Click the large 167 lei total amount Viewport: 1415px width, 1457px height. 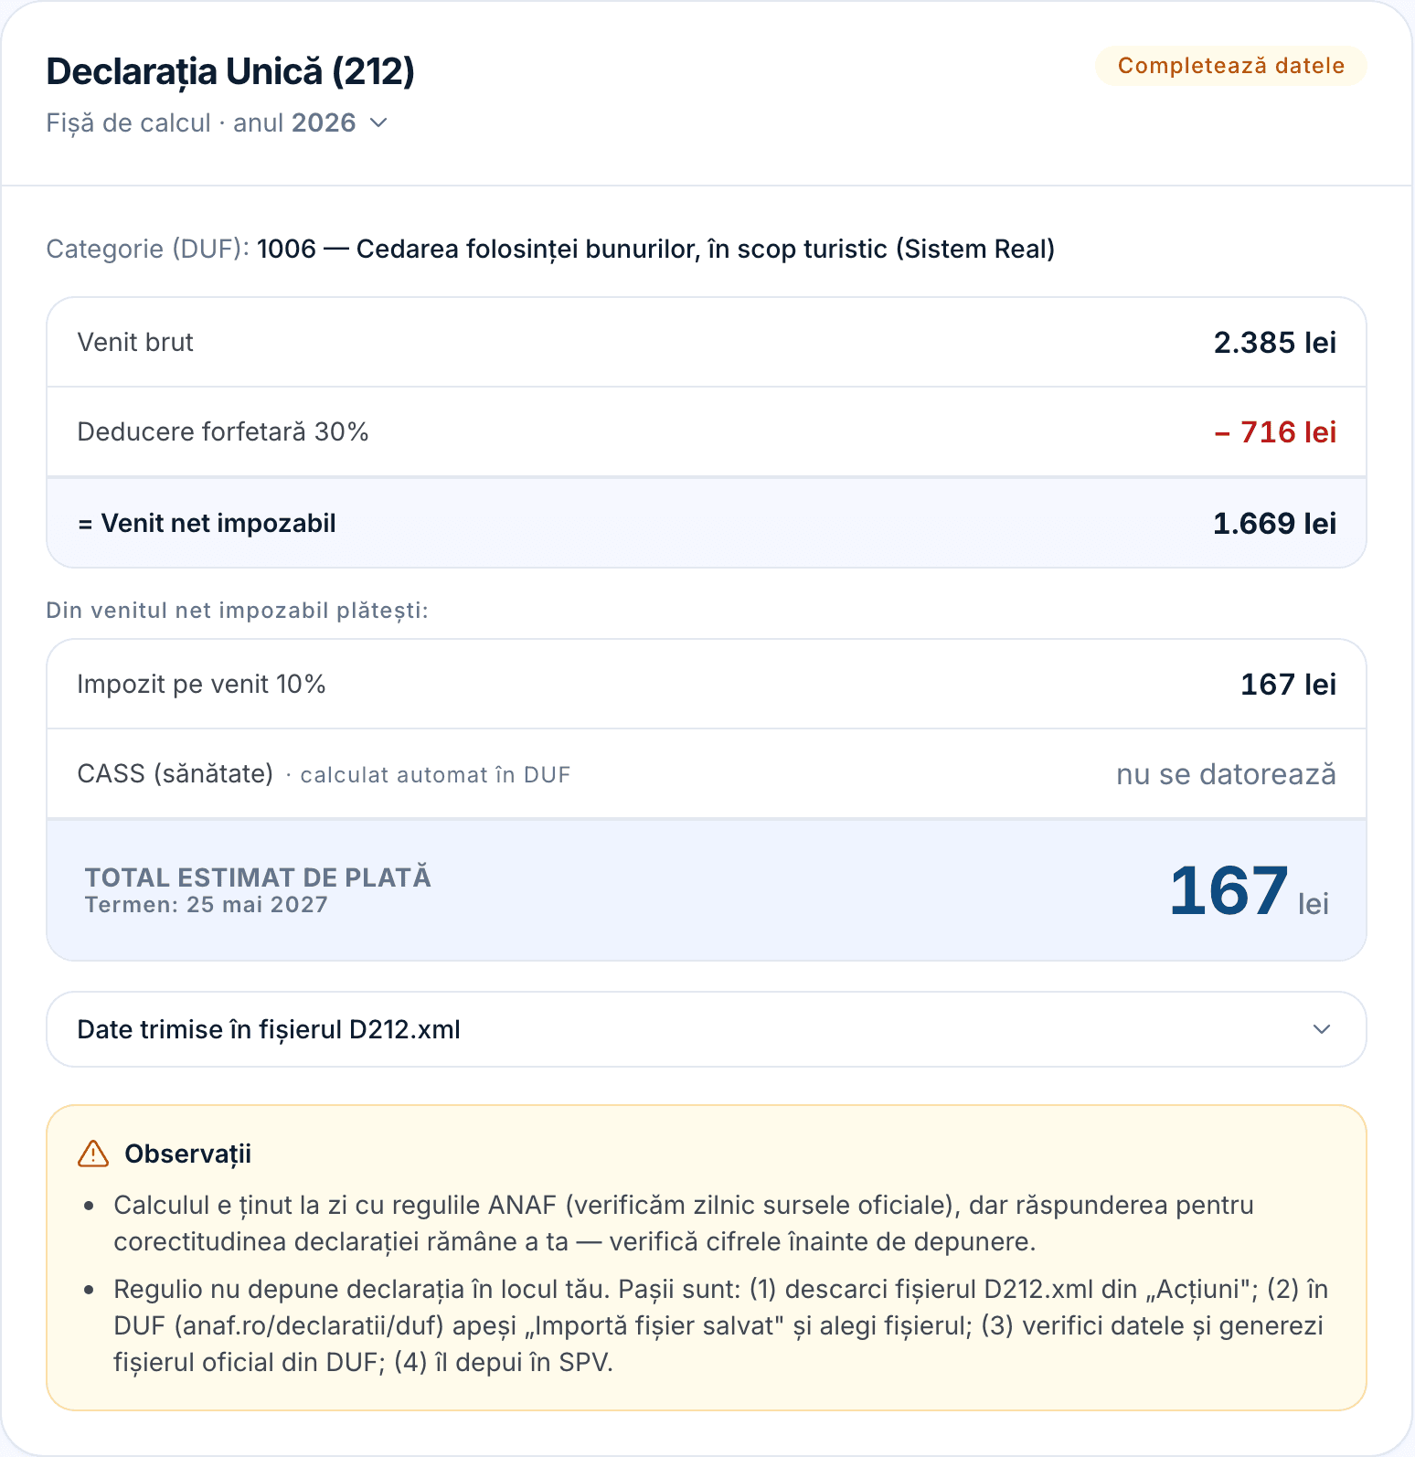(x=1249, y=891)
